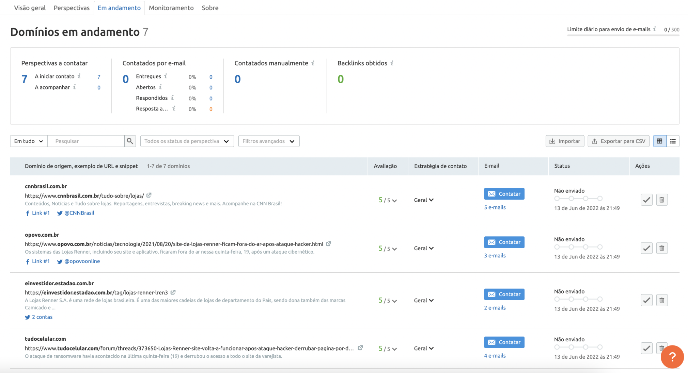Click the search magnifier icon

coord(130,141)
